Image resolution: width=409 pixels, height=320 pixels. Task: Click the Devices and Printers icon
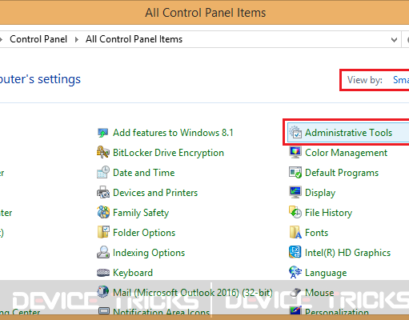tap(102, 193)
